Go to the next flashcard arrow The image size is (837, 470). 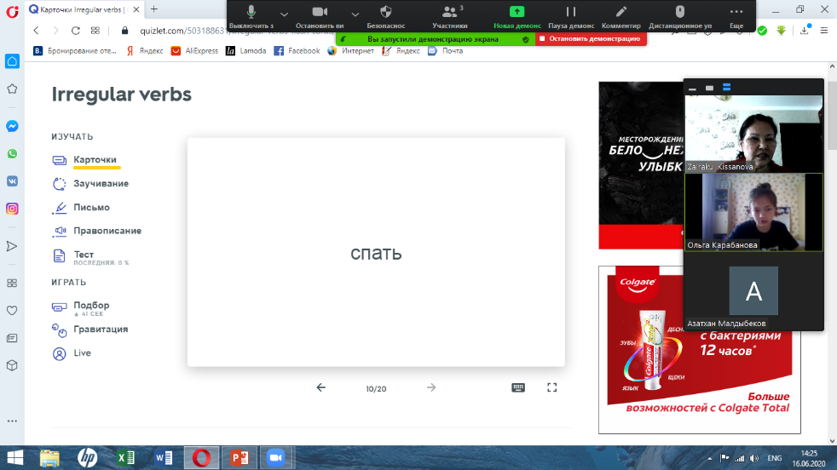[431, 387]
